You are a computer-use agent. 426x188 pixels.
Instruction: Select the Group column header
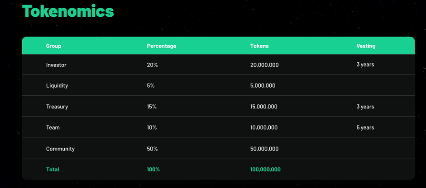pyautogui.click(x=53, y=46)
